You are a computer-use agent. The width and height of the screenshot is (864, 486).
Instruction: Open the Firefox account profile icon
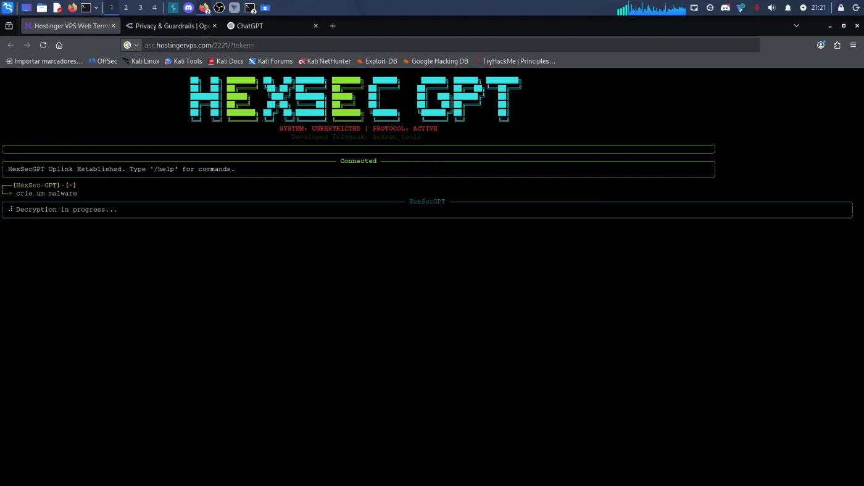coord(821,45)
